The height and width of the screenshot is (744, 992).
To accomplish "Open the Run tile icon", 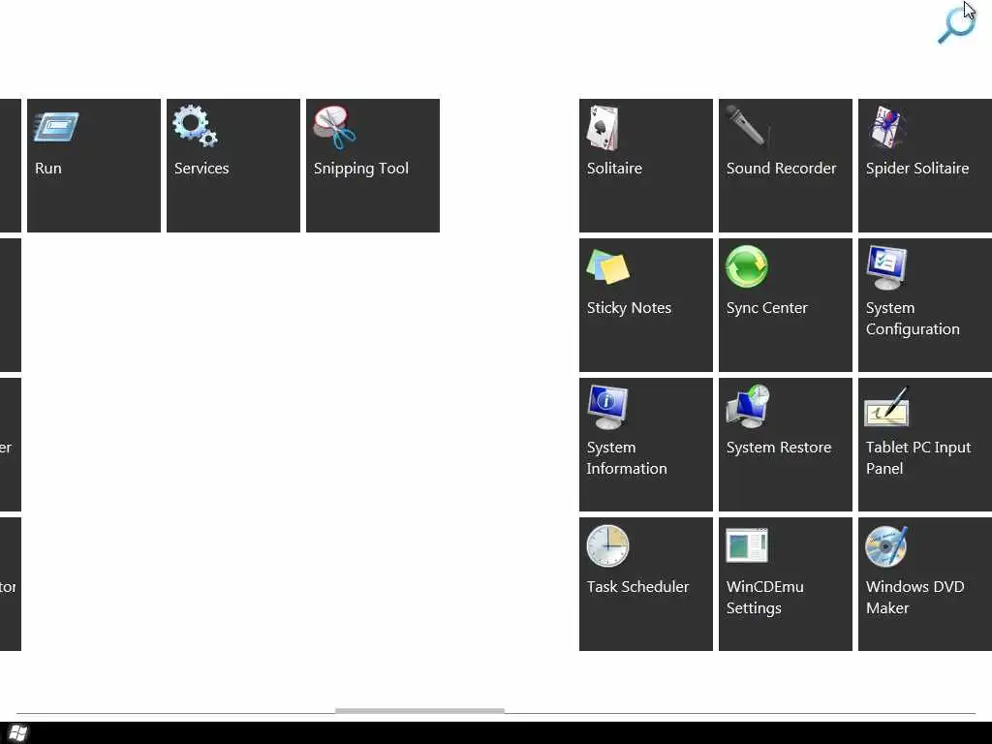I will tap(56, 127).
